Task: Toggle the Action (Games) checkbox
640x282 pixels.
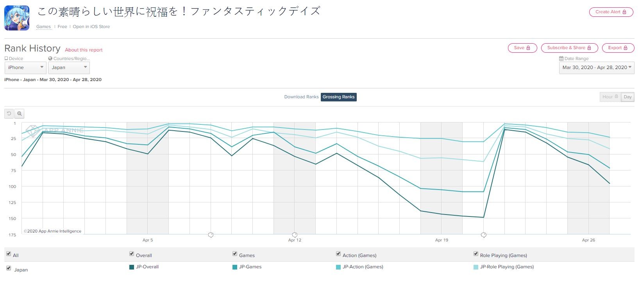Action: pyautogui.click(x=338, y=254)
